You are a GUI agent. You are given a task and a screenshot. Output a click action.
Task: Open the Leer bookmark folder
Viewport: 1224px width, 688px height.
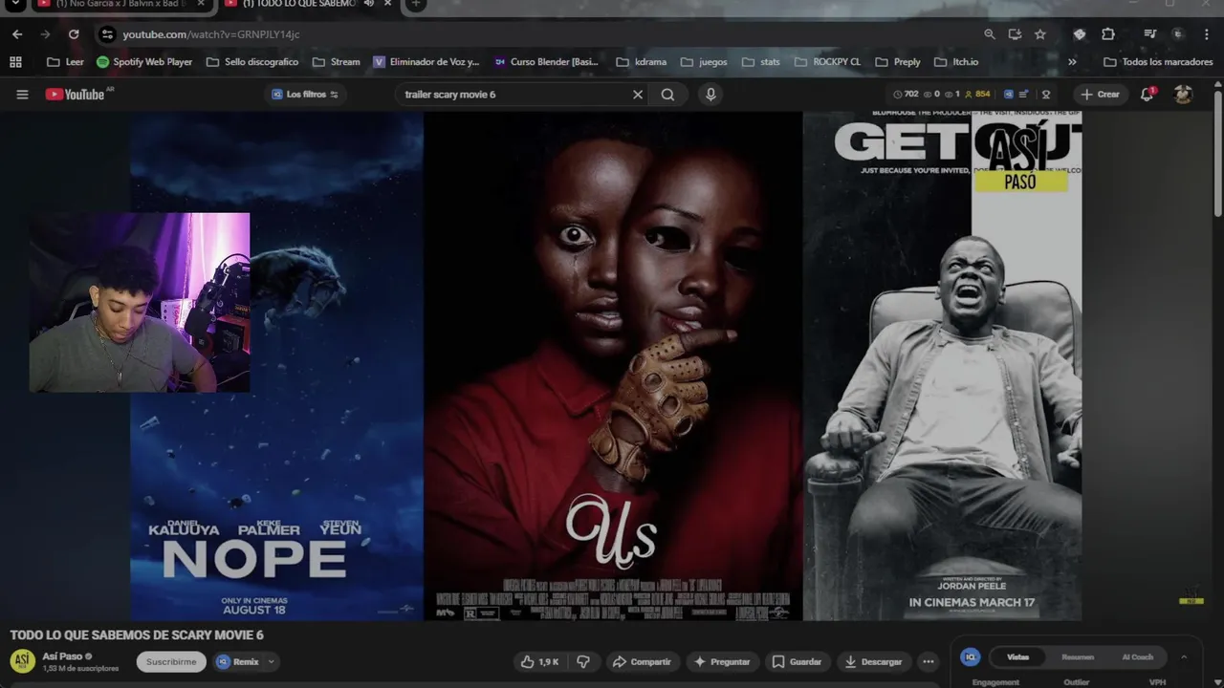[x=65, y=62]
